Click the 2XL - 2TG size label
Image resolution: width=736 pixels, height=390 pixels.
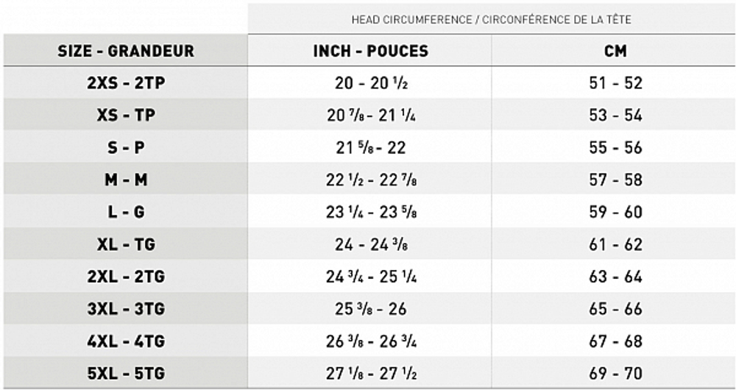coord(126,277)
